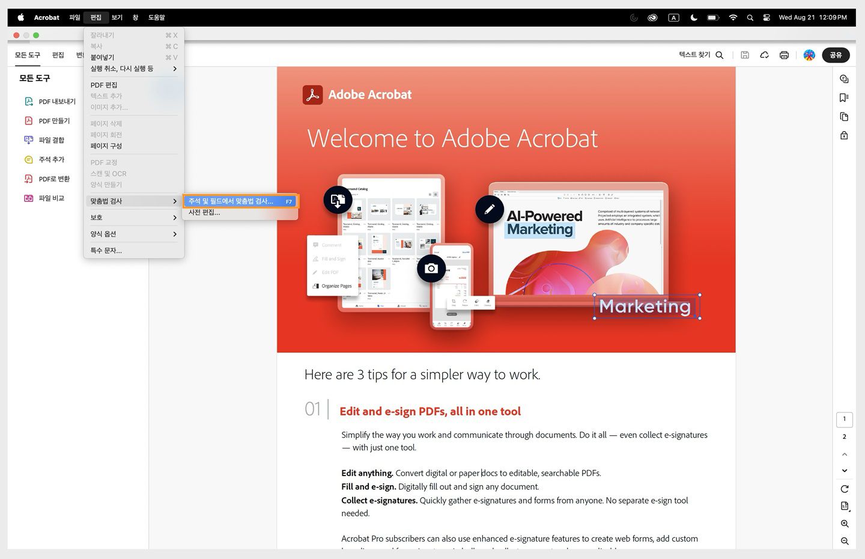This screenshot has height=559, width=865.
Task: Open the 보기 menu
Action: pos(117,17)
